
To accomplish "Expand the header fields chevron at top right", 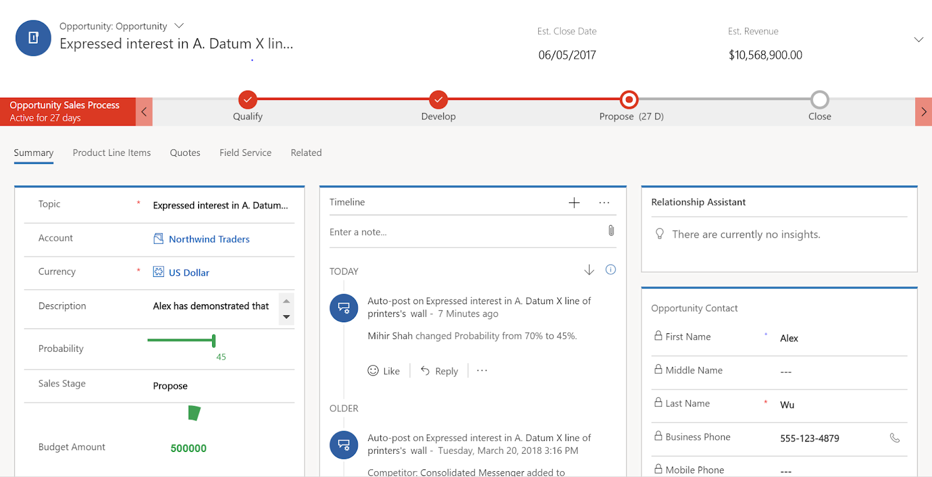I will 919,40.
